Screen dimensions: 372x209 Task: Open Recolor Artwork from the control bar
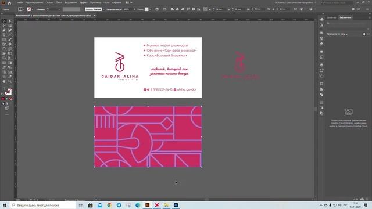[157, 9]
